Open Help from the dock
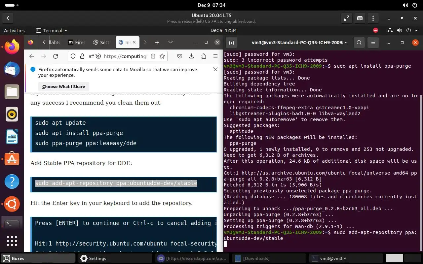This screenshot has height=264, width=423. (12, 182)
